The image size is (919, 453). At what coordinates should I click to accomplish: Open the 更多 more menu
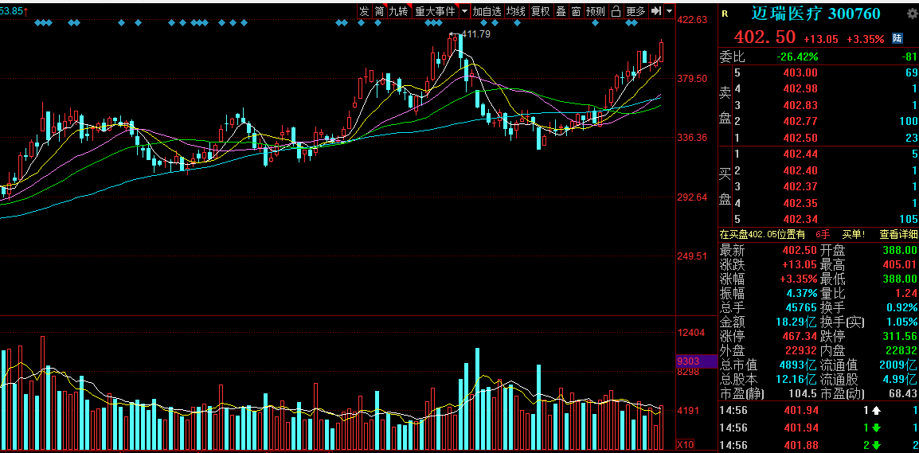pyautogui.click(x=636, y=10)
